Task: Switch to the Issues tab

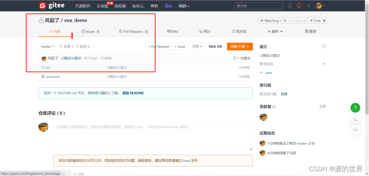Action: [91, 31]
